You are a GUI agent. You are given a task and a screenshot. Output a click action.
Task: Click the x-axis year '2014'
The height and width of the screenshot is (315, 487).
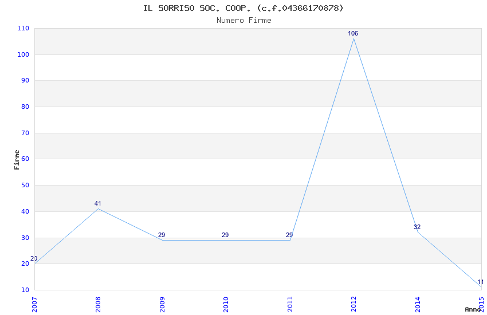click(418, 305)
